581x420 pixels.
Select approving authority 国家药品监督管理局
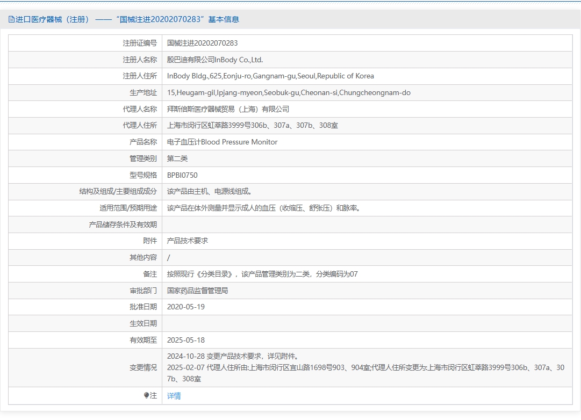point(197,291)
